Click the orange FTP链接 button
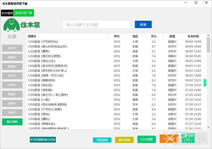212x149 pixels. click(x=169, y=139)
